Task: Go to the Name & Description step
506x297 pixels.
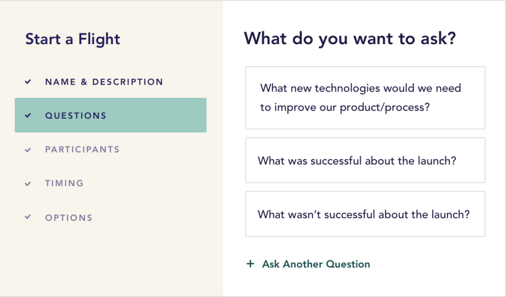Action: pyautogui.click(x=104, y=82)
